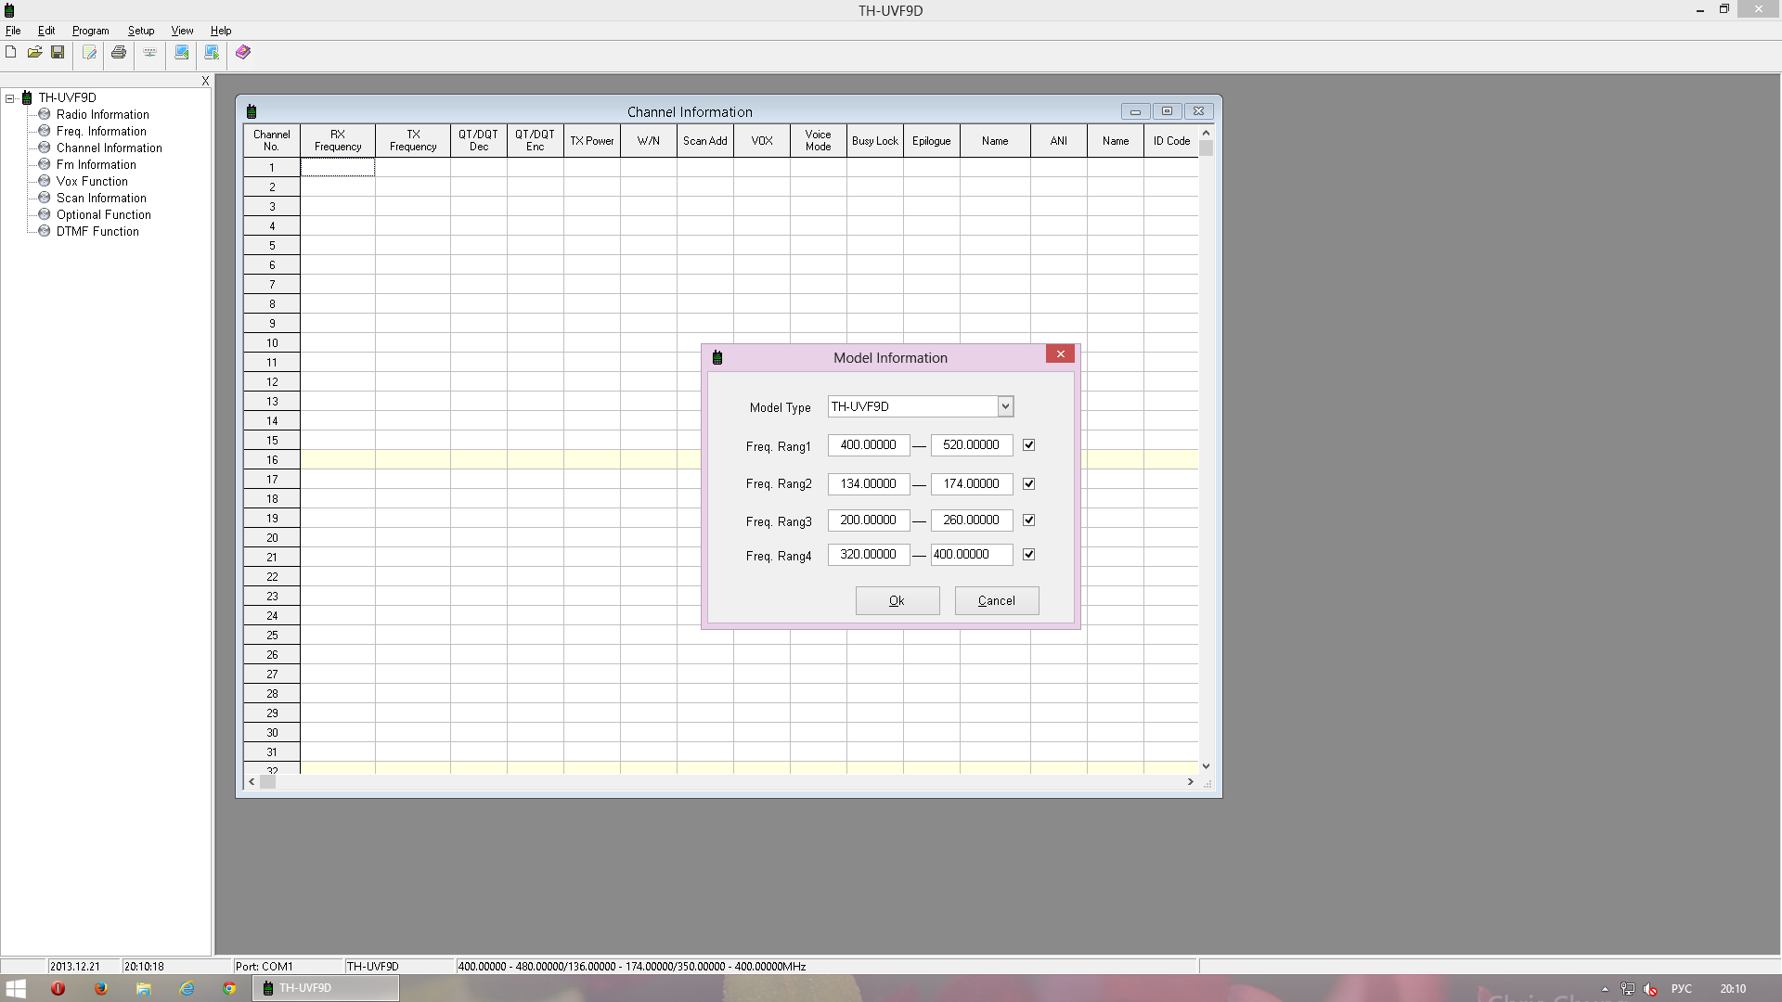
Task: Click the Vox Function tree node icon
Action: point(44,181)
